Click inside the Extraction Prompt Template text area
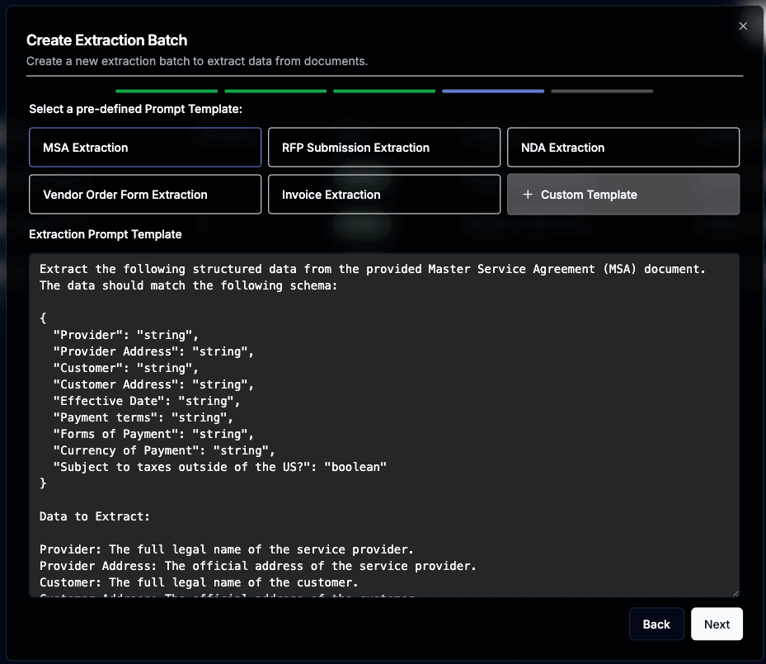This screenshot has width=766, height=664. click(x=383, y=412)
